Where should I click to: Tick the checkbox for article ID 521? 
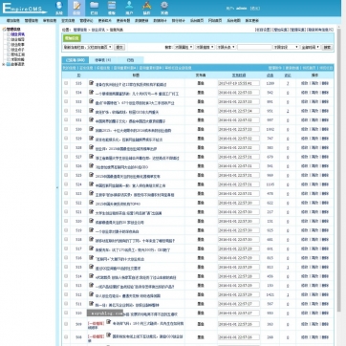click(66, 212)
